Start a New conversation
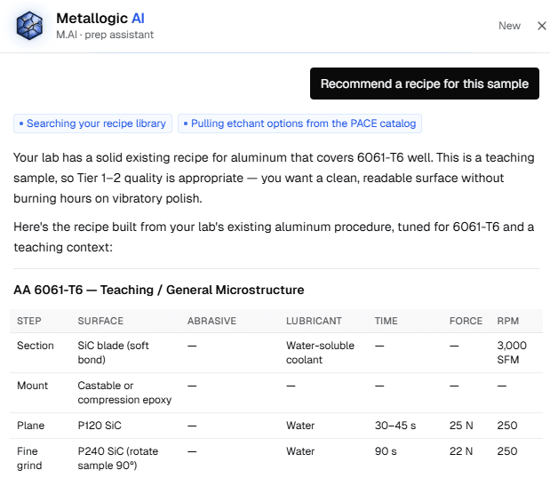This screenshot has height=478, width=550. coord(509,26)
